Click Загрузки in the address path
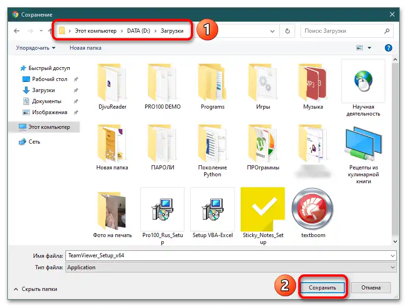The width and height of the screenshot is (407, 307). pos(172,31)
